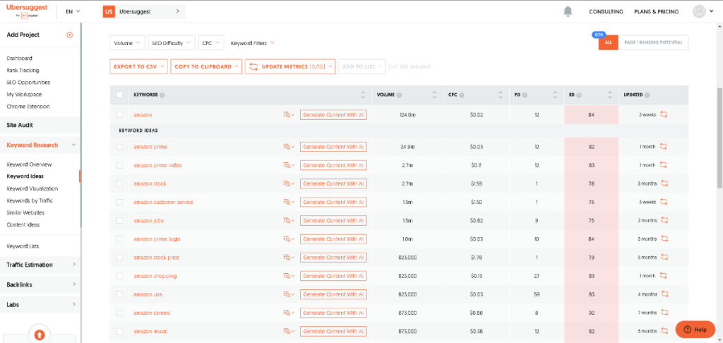Screen dimensions: 723x343
Task: Generate Content With AI for amazon prime
Action: [333, 147]
